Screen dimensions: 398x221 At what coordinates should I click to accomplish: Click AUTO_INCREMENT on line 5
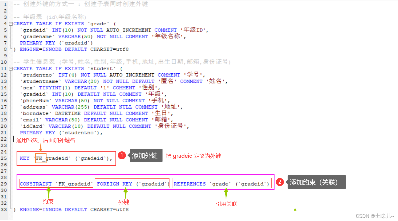129,30
